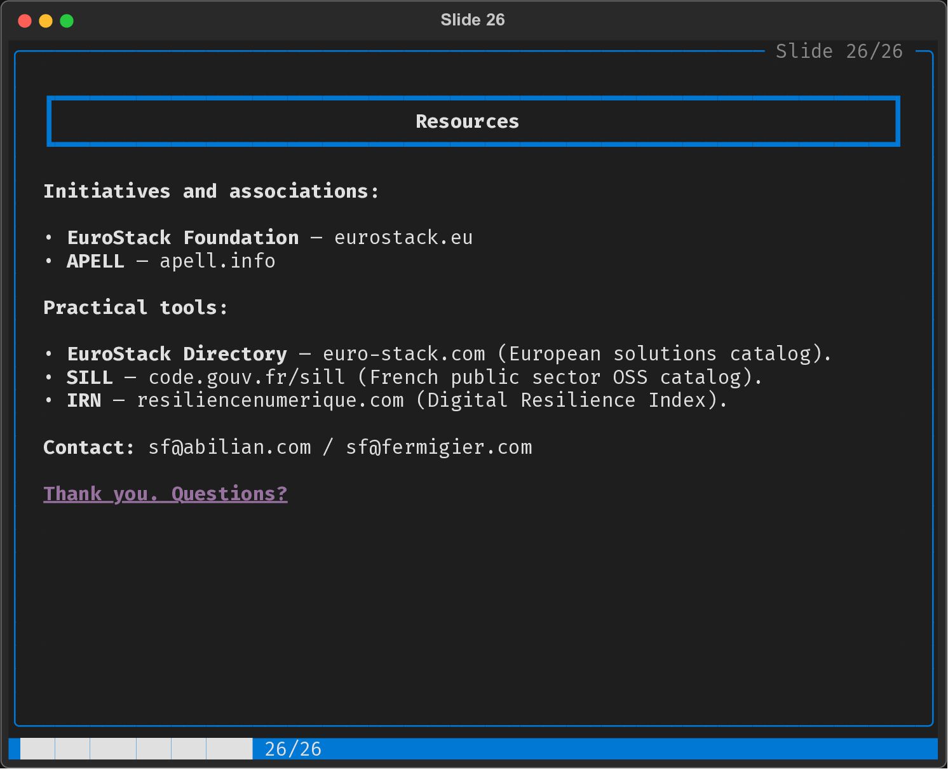The image size is (948, 769).
Task: Visit the euro-stack.com directory URL
Action: pyautogui.click(x=403, y=354)
